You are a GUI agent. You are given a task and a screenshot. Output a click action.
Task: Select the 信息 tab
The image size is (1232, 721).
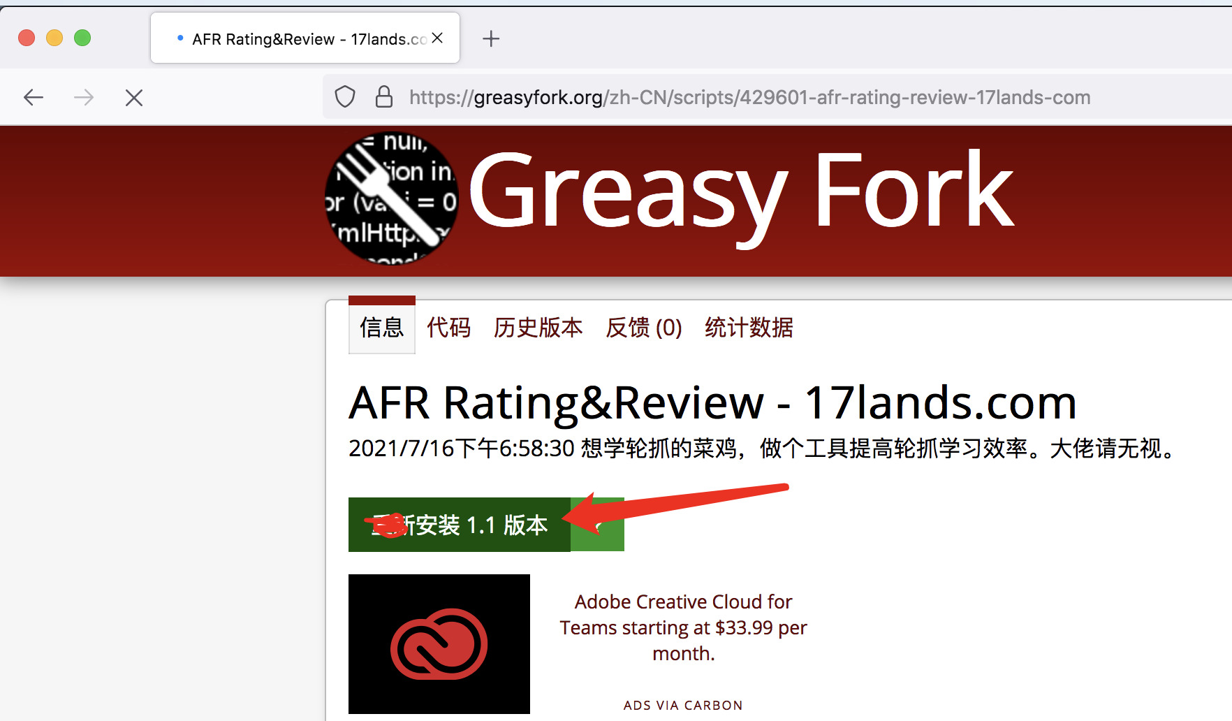click(381, 328)
